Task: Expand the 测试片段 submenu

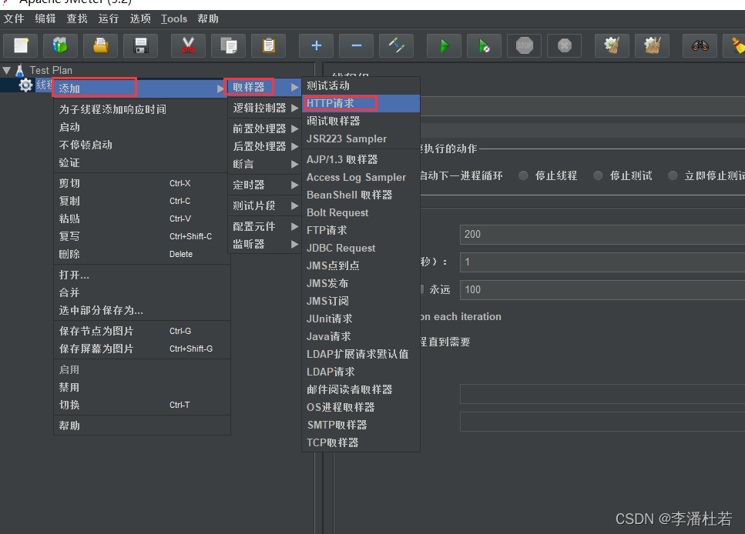Action: [264, 205]
